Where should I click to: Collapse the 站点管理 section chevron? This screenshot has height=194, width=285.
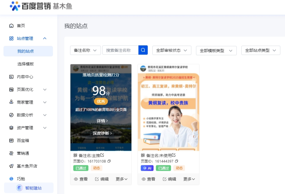click(x=45, y=39)
